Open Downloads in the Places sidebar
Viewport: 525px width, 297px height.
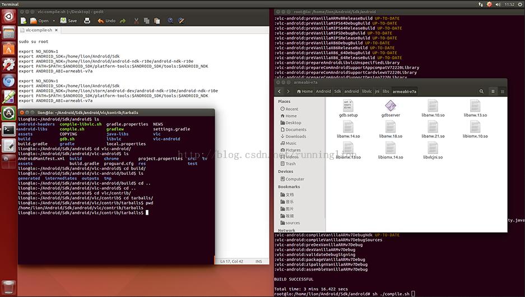pyautogui.click(x=293, y=136)
